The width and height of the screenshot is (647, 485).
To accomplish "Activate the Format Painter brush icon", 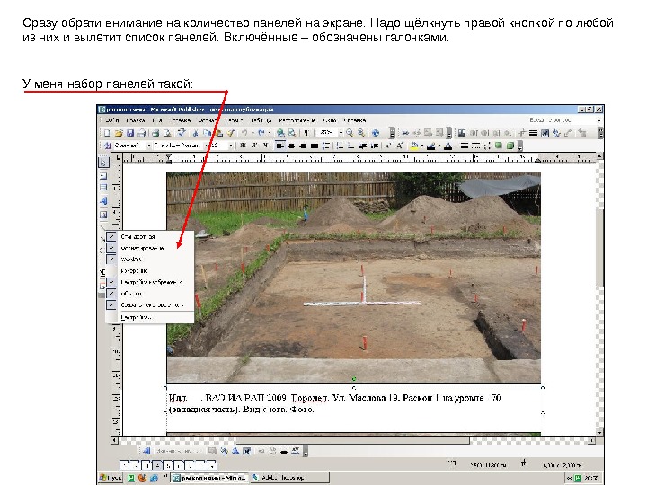I will (231, 133).
